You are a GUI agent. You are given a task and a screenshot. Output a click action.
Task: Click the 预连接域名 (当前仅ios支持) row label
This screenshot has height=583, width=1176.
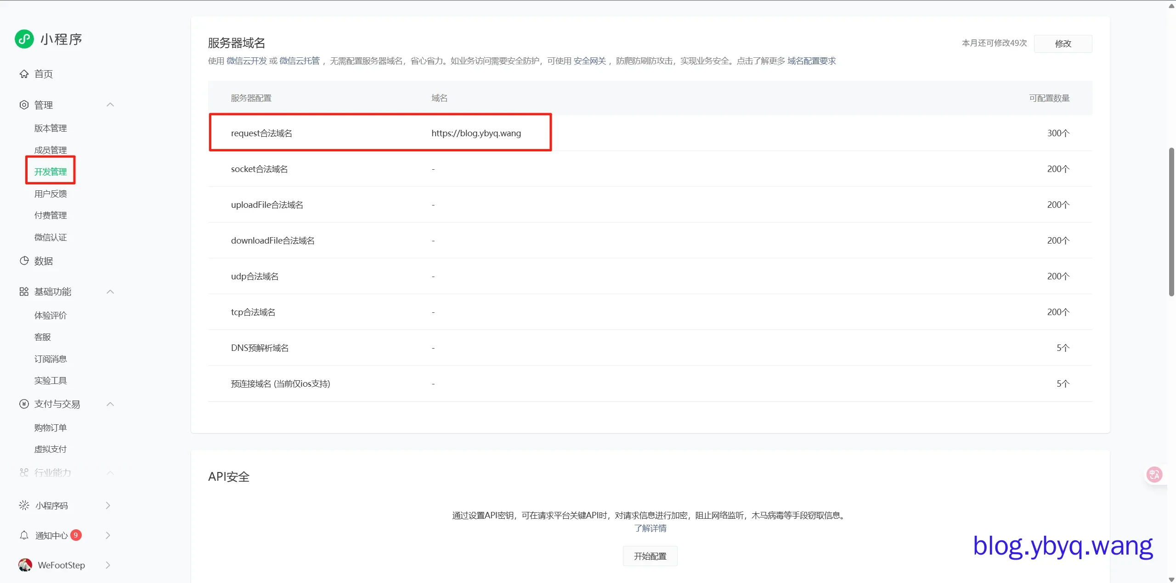pos(280,383)
